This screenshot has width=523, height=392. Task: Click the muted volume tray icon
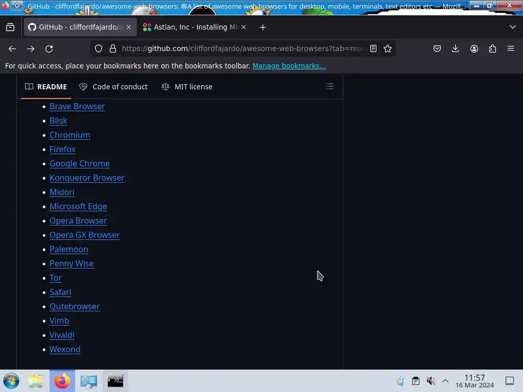431,381
